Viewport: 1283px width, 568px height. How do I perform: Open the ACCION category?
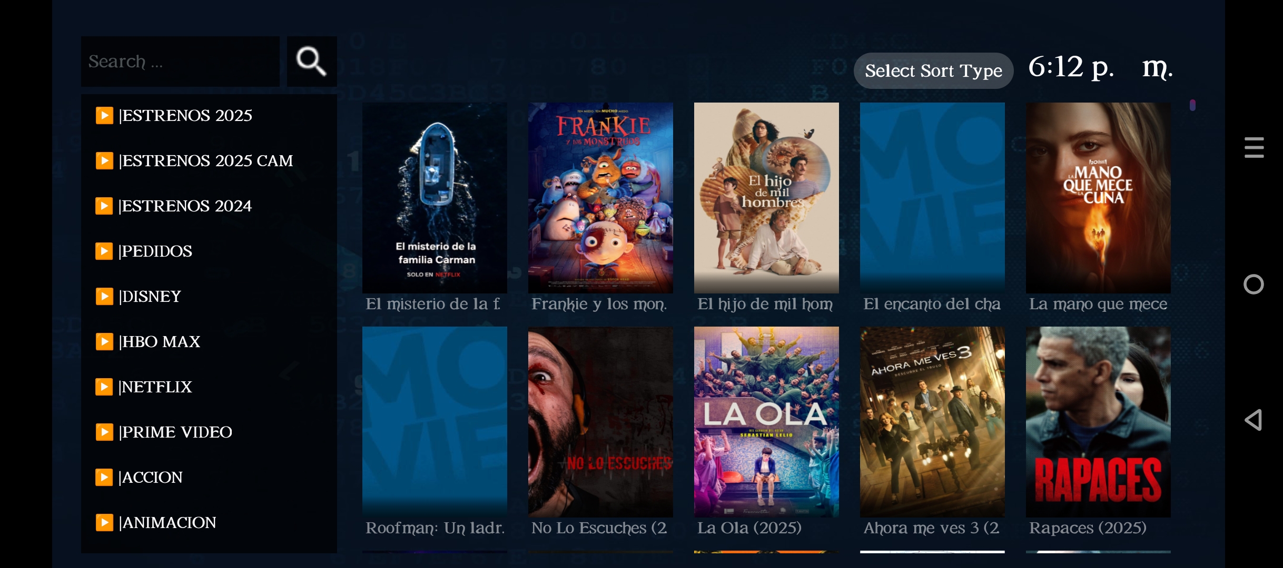[x=209, y=477]
